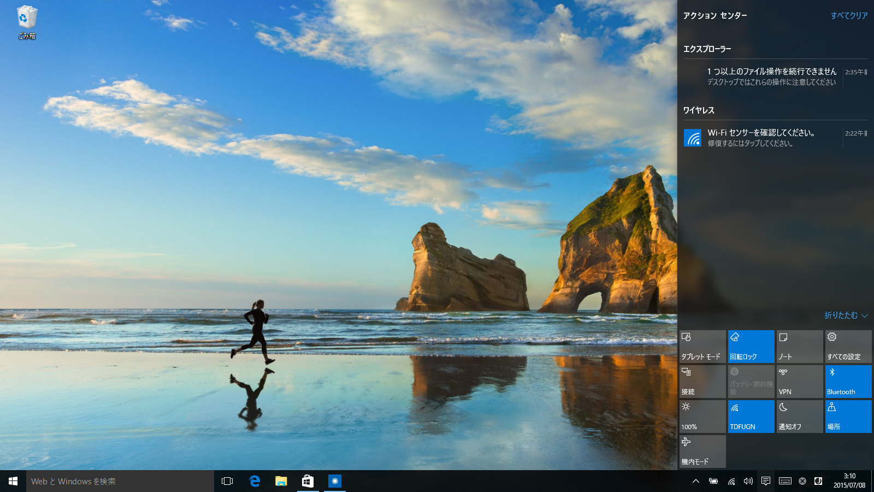
Task: Click the battery power tray icon
Action: point(713,481)
